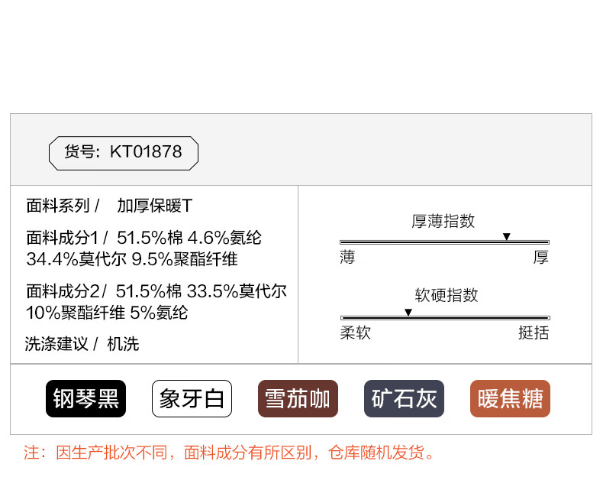Select the 钢琴黑 black color swatch

click(x=85, y=398)
